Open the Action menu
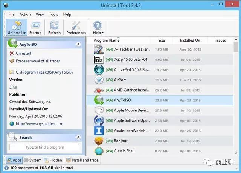Screen dimensions: 241x173 (x=25, y=14)
